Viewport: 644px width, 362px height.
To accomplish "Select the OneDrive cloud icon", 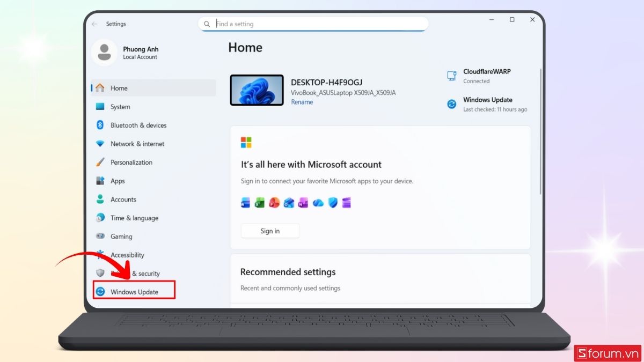I will [318, 202].
